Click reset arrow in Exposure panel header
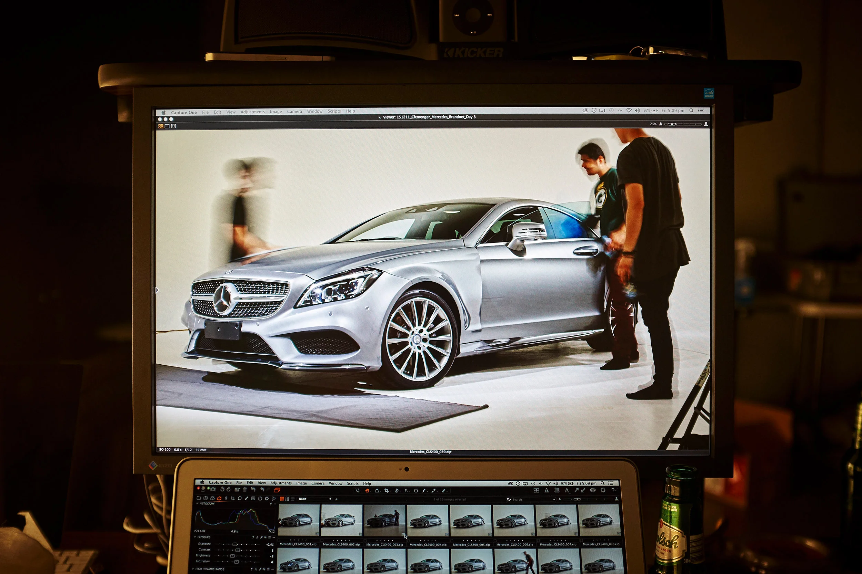Viewport: 862px width, 574px height. [x=265, y=538]
